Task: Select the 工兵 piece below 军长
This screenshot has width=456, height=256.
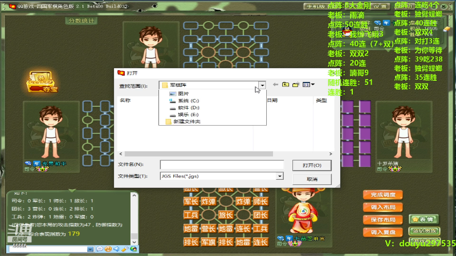Action: coord(191,215)
